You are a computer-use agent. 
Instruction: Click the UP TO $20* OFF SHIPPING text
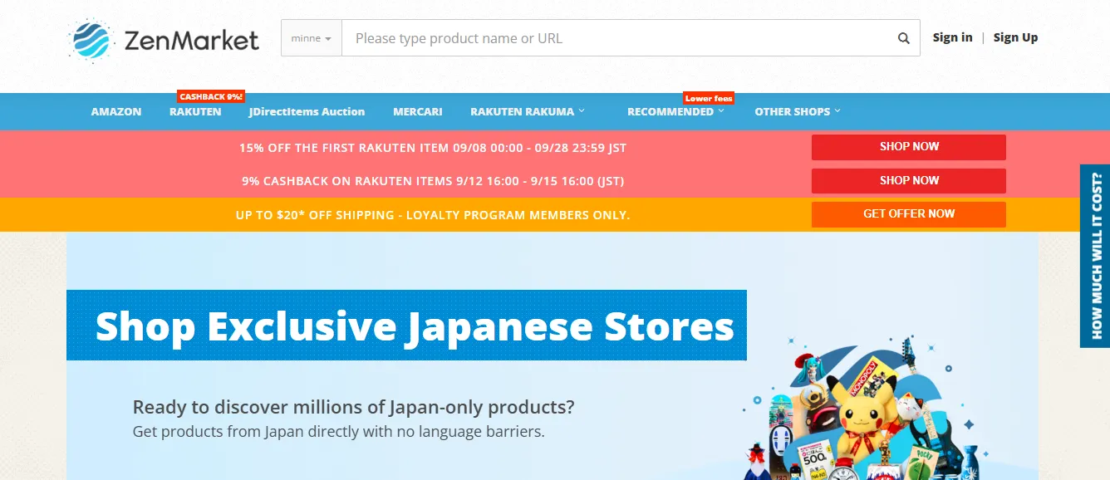pos(433,215)
